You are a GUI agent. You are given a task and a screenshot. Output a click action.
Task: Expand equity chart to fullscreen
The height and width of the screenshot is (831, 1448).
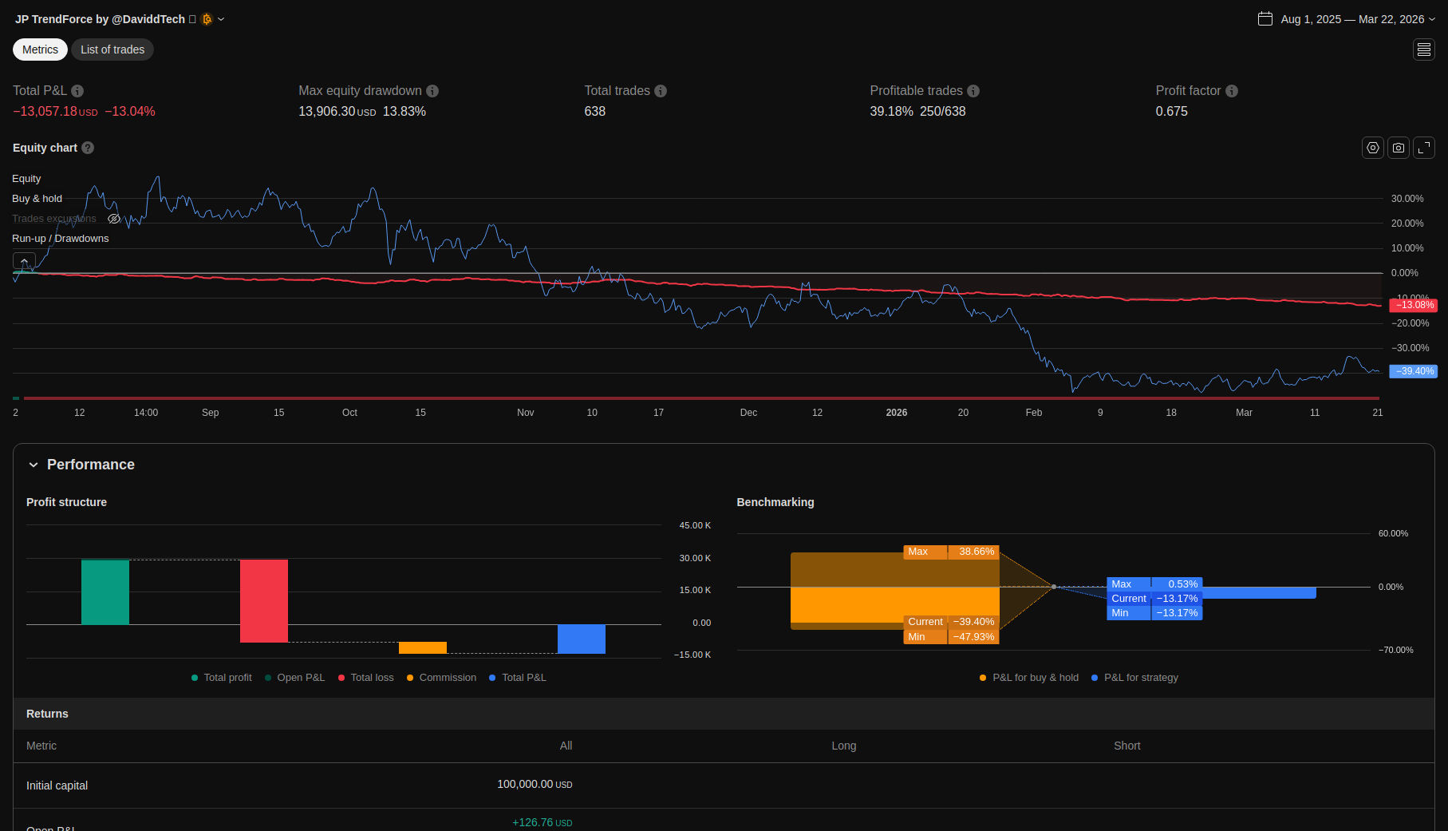(1423, 148)
